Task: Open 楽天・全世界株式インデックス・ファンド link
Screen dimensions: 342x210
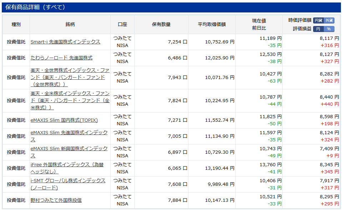Action: tap(70, 77)
